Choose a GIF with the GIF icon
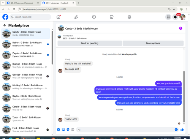The image size is (190, 139). (x=73, y=130)
